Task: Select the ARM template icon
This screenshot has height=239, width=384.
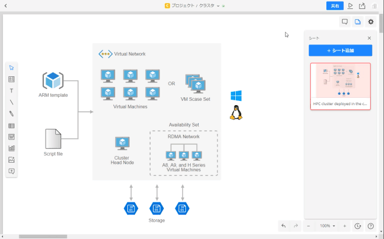Action: [53, 80]
